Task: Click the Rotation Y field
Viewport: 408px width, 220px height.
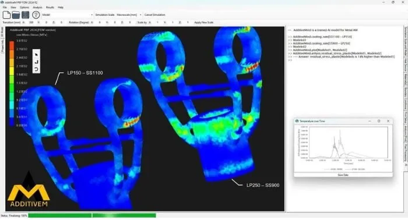Action: point(115,22)
